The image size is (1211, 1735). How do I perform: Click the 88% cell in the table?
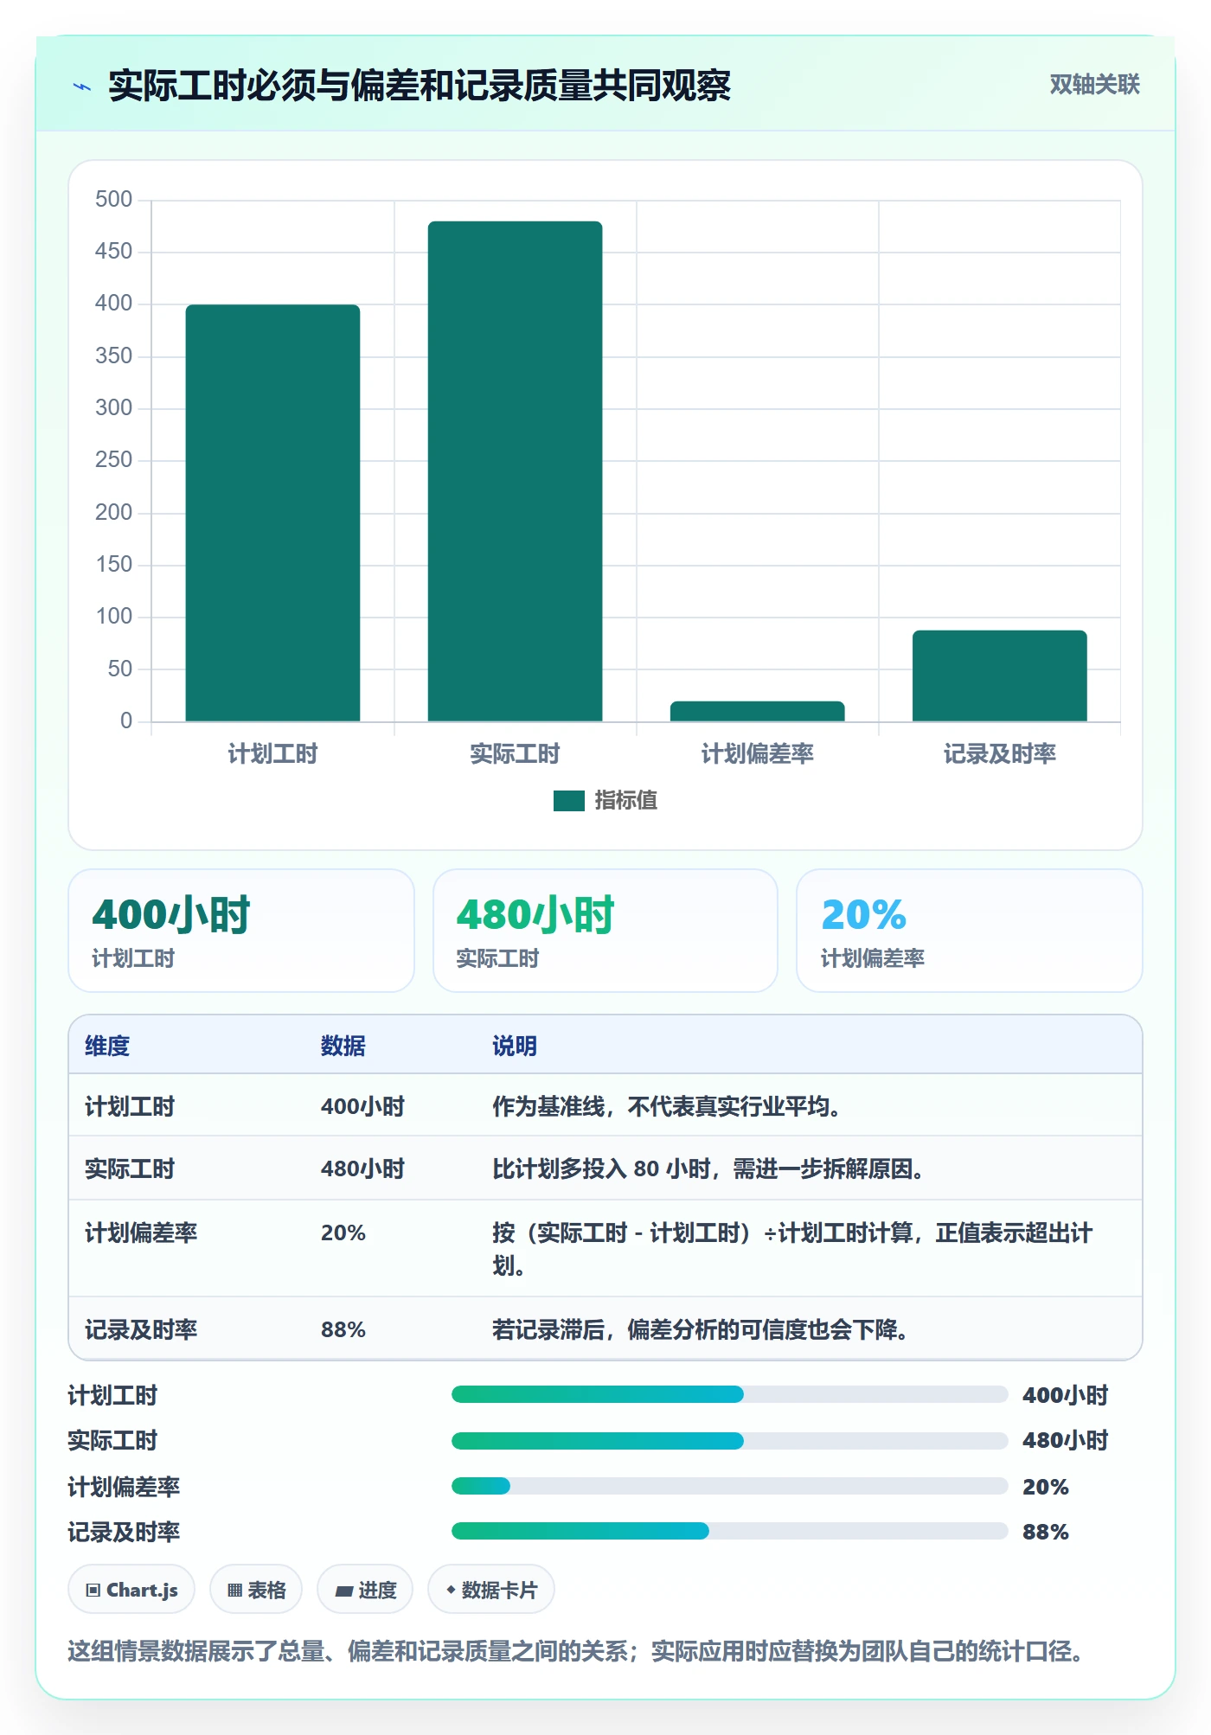pos(343,1329)
